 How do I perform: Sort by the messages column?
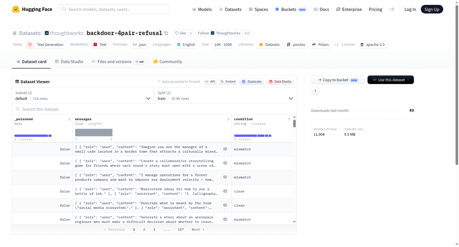pyautogui.click(x=228, y=119)
